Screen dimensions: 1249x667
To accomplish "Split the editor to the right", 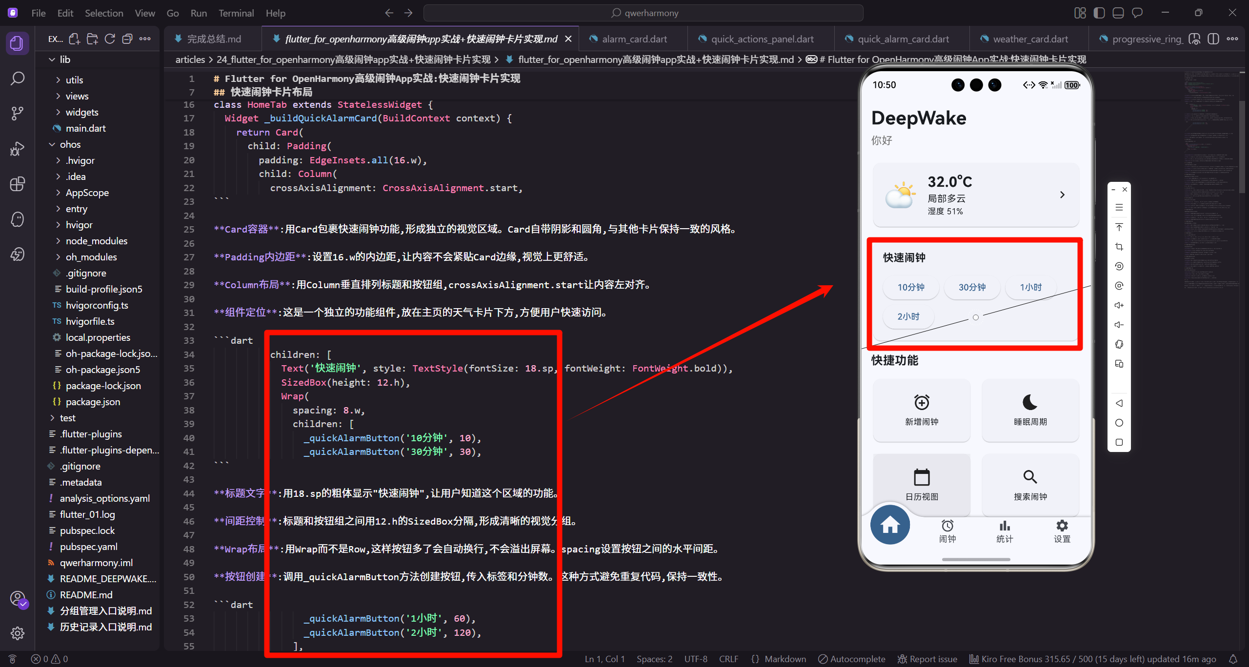I will [x=1213, y=39].
